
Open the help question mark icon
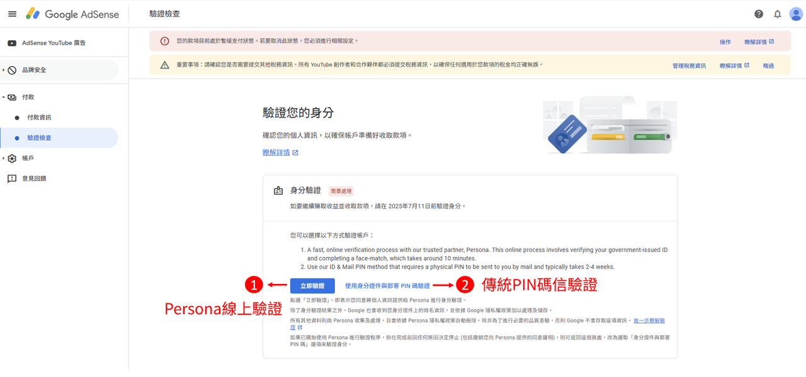(759, 14)
